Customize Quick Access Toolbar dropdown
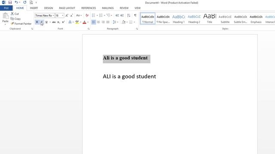The height and width of the screenshot is (154, 275). click(x=36, y=3)
